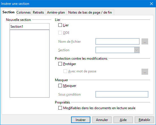
Task: Click the Insérer button
Action: [x=81, y=120]
